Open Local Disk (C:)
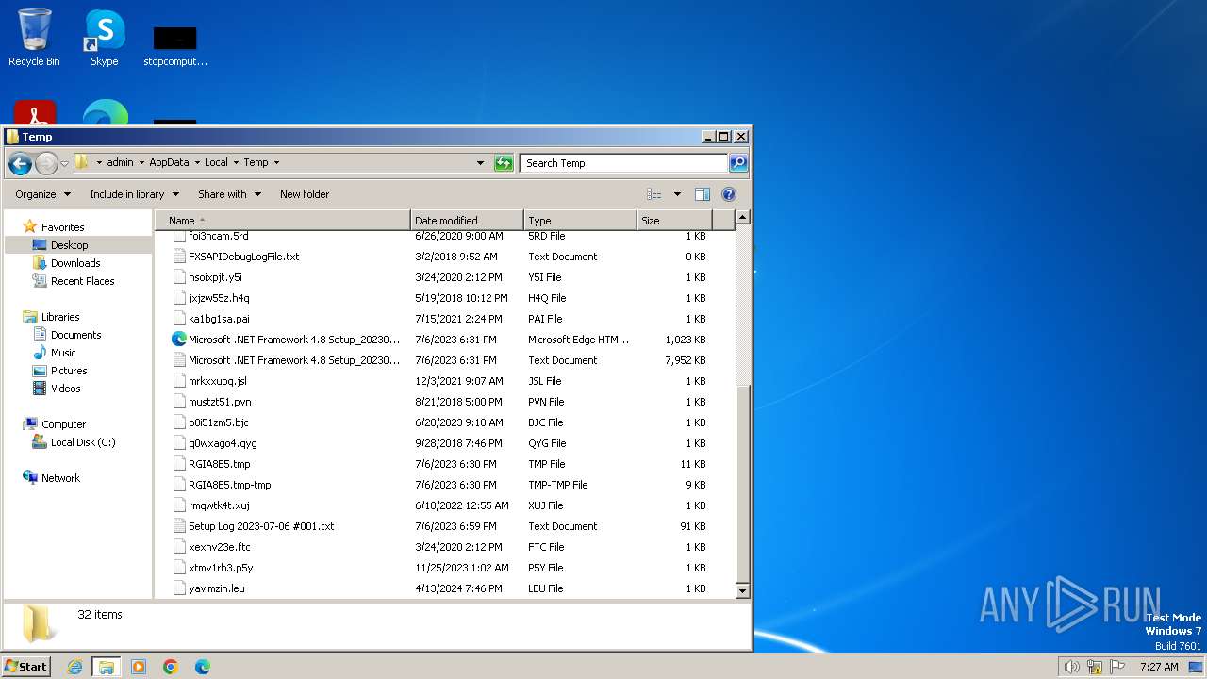The image size is (1207, 679). [x=83, y=442]
